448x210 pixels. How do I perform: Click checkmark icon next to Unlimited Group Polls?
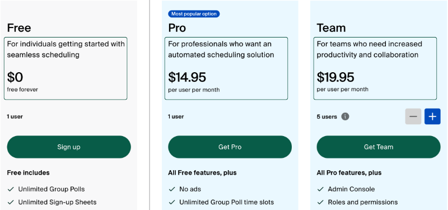coord(11,189)
